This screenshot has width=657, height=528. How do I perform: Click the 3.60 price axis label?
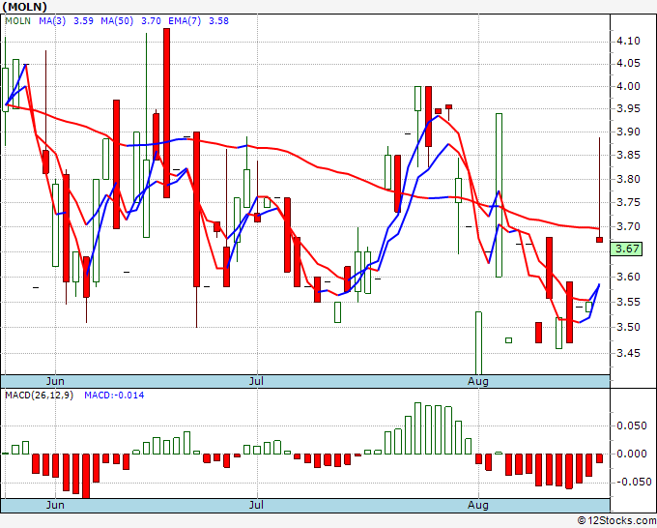tap(628, 277)
